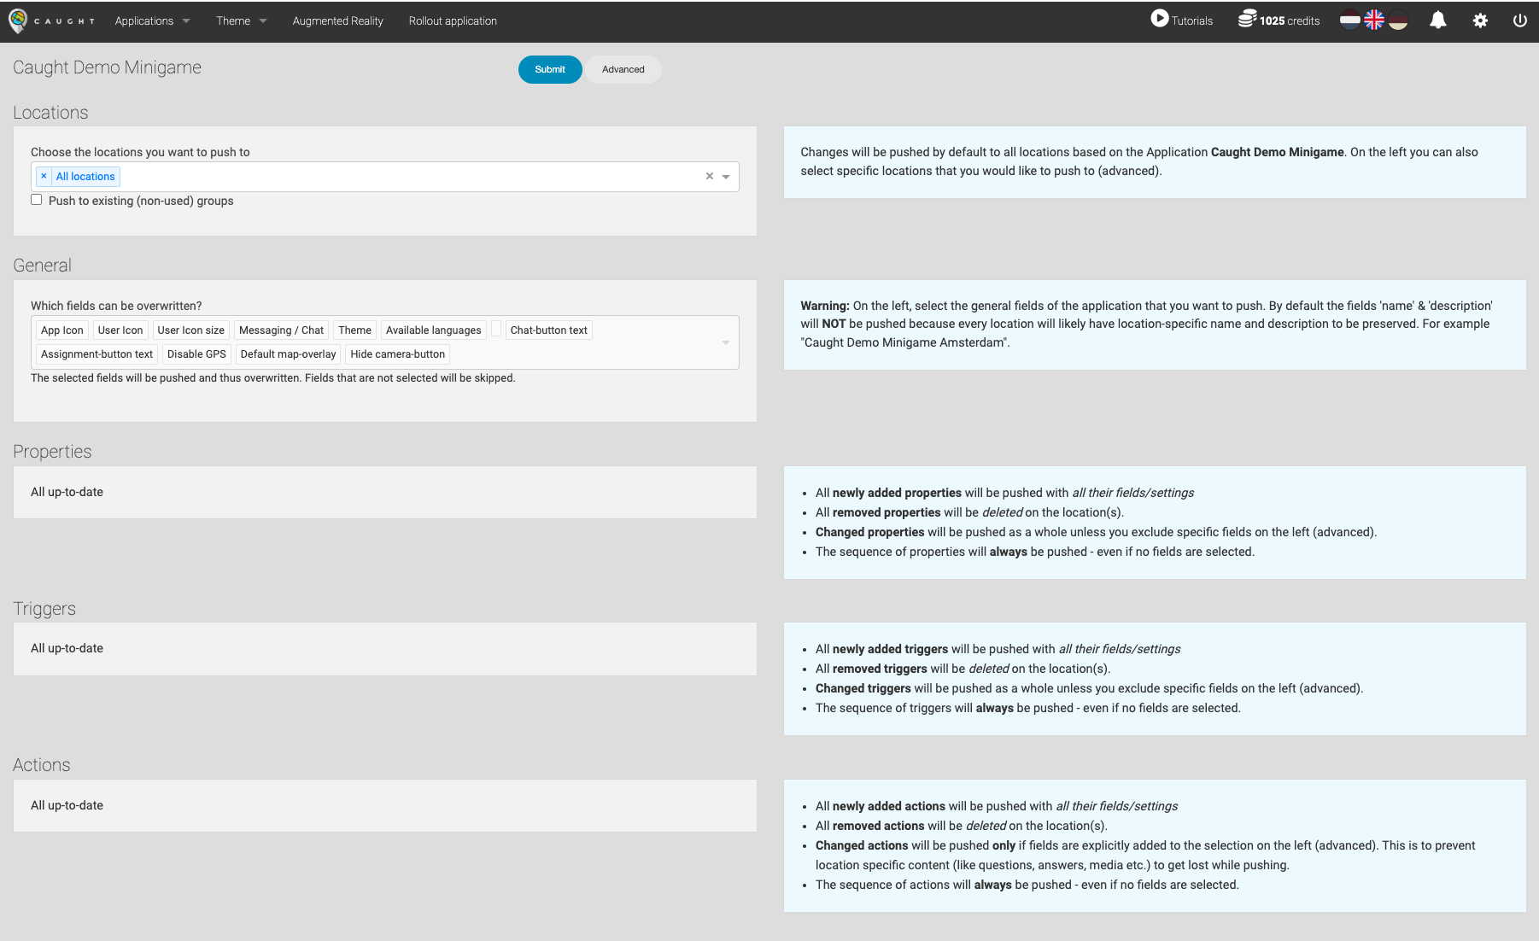Open notifications bell icon
The image size is (1539, 941).
coord(1438,20)
